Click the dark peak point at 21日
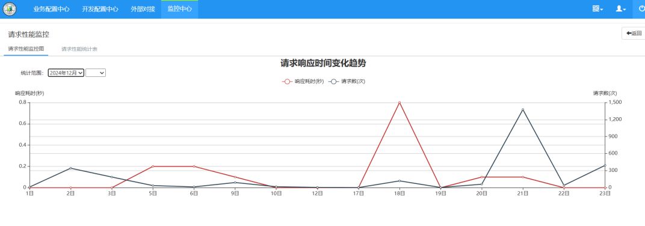The width and height of the screenshot is (645, 226). (x=523, y=110)
